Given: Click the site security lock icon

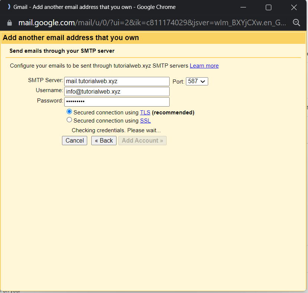Looking at the screenshot, I should pyautogui.click(x=9, y=22).
